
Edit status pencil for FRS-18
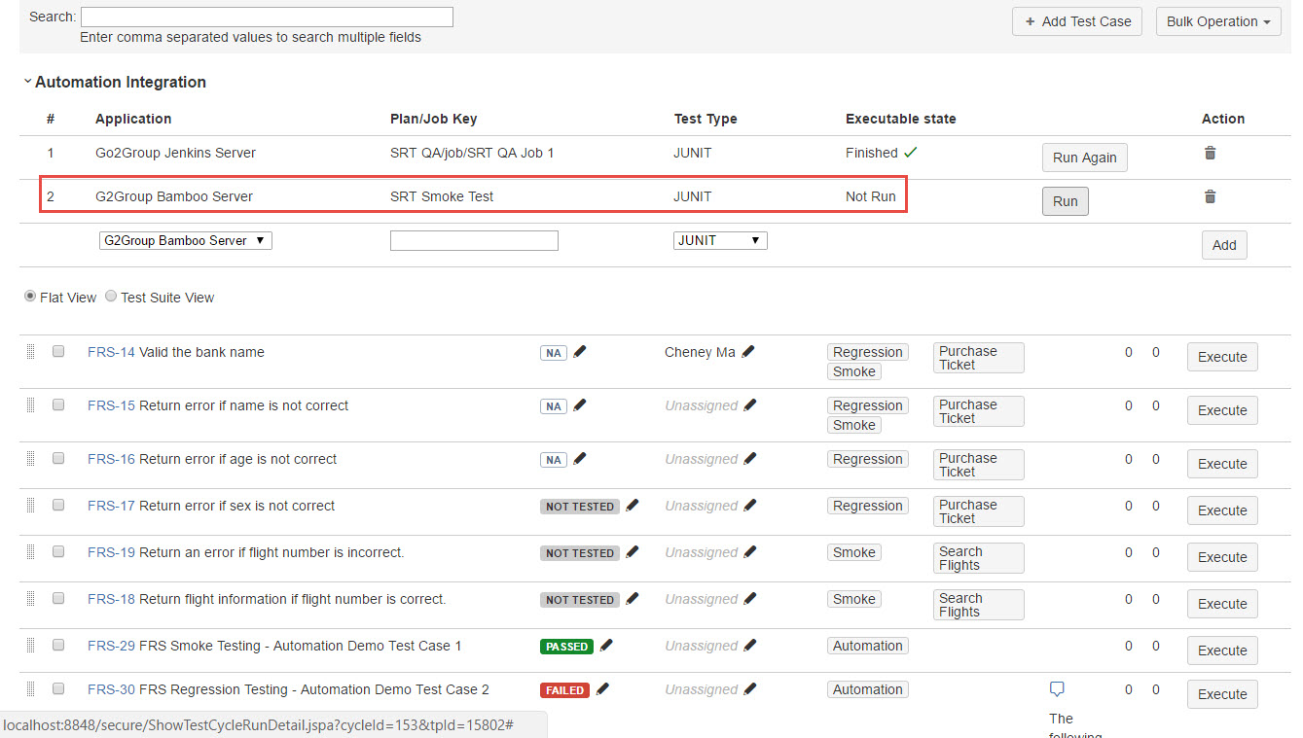(x=633, y=599)
